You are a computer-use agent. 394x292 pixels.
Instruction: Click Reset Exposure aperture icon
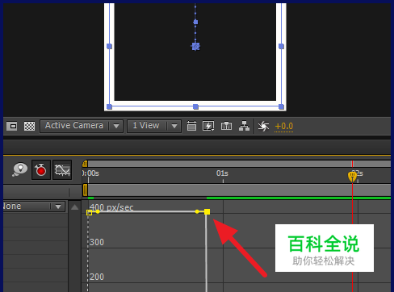263,126
